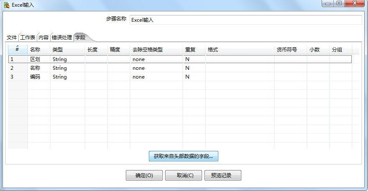Click the none trim cell in 区划 row
This screenshot has height=191, width=368.
[156, 59]
